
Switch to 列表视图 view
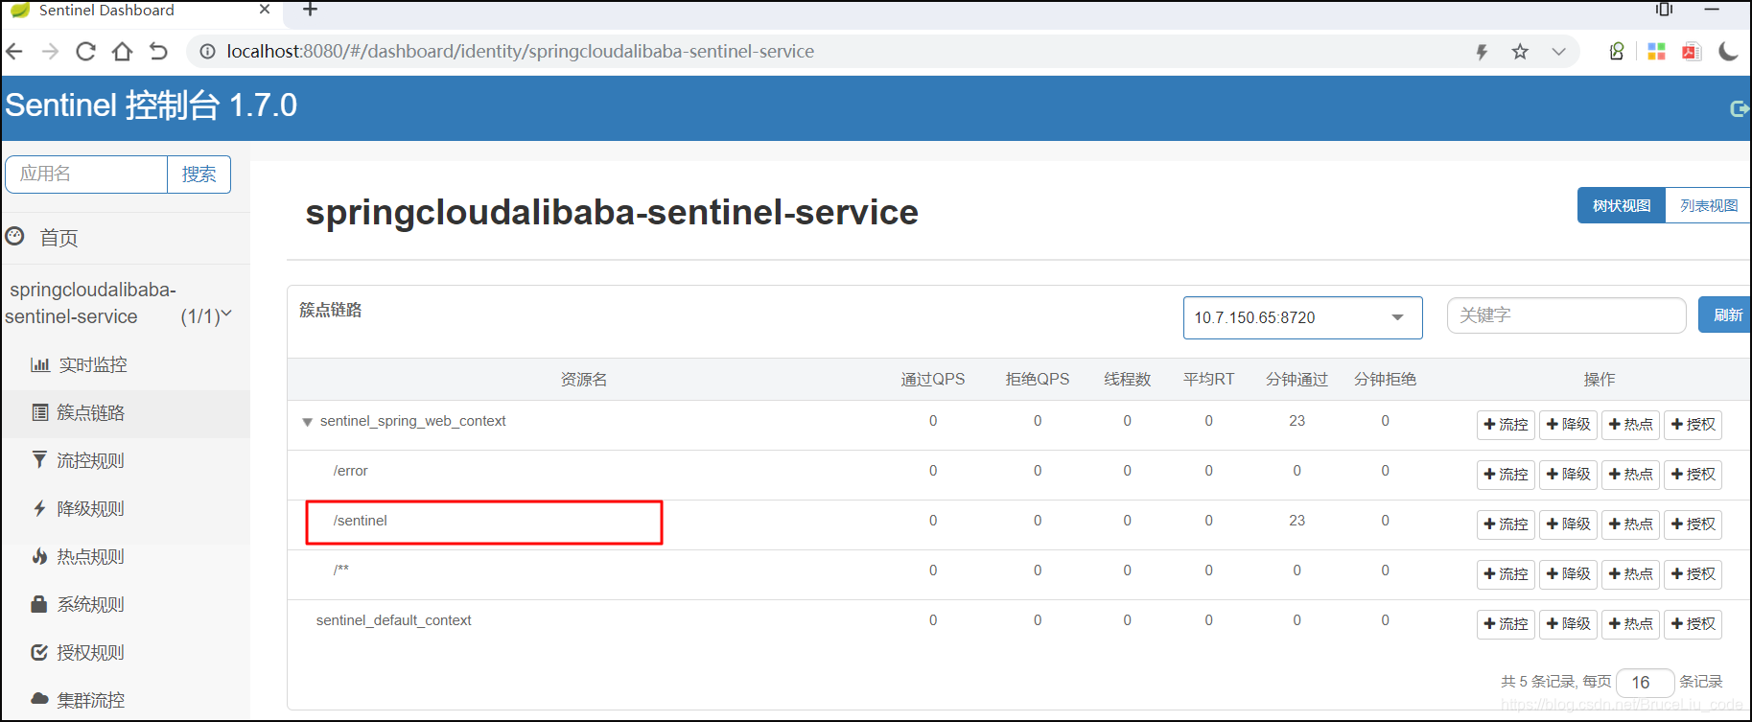pos(1709,205)
